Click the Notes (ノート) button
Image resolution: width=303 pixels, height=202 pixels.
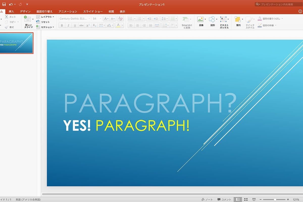[207, 199]
